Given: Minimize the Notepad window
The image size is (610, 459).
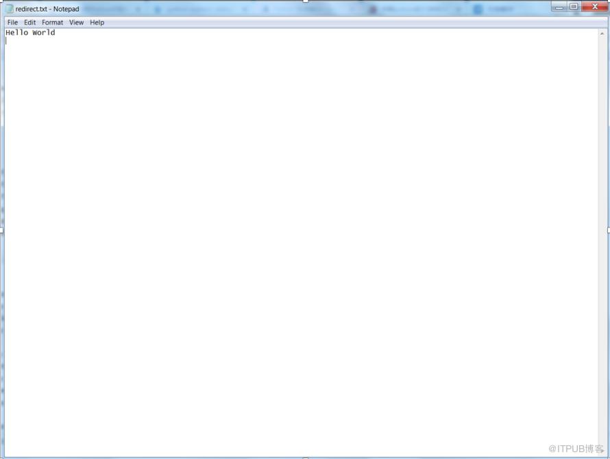Looking at the screenshot, I should click(559, 6).
